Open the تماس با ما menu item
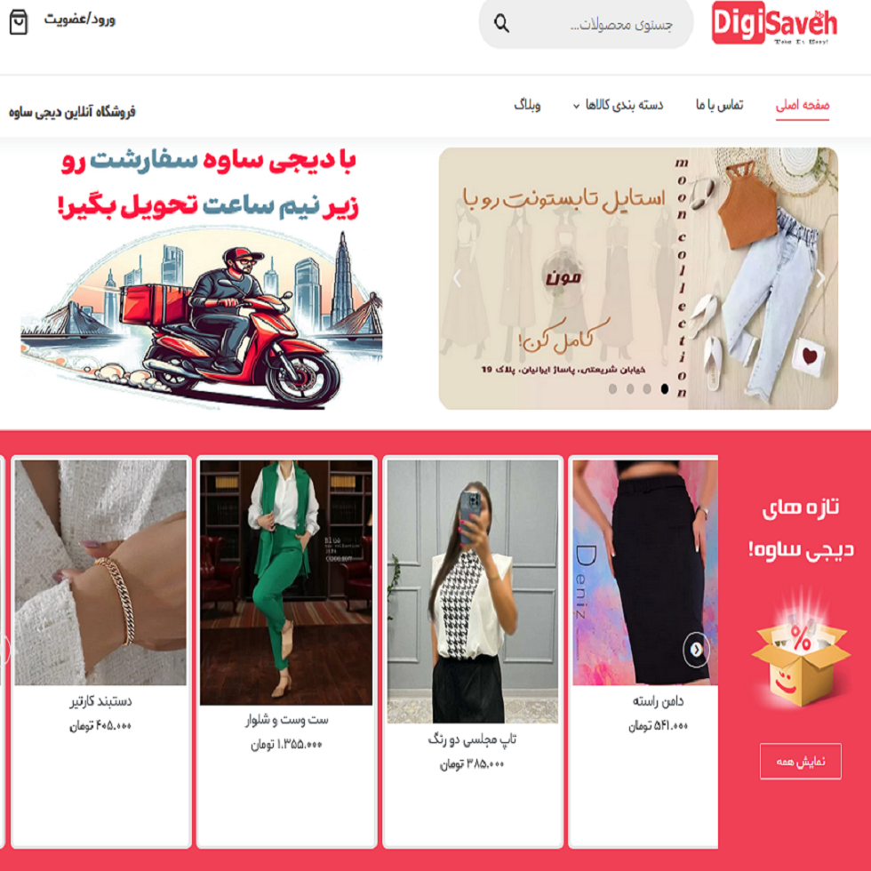871x871 pixels. pyautogui.click(x=719, y=105)
